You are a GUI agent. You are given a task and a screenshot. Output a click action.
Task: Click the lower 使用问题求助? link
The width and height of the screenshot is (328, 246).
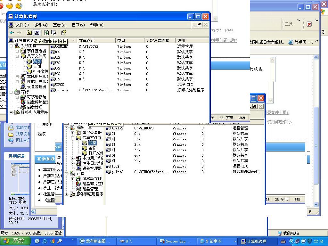(279, 122)
